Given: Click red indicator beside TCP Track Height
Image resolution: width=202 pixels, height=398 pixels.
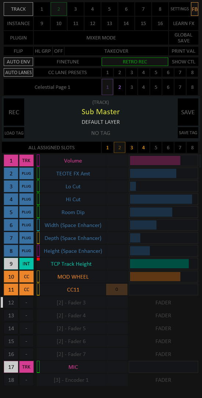Looking at the screenshot, I should click(x=38, y=259).
